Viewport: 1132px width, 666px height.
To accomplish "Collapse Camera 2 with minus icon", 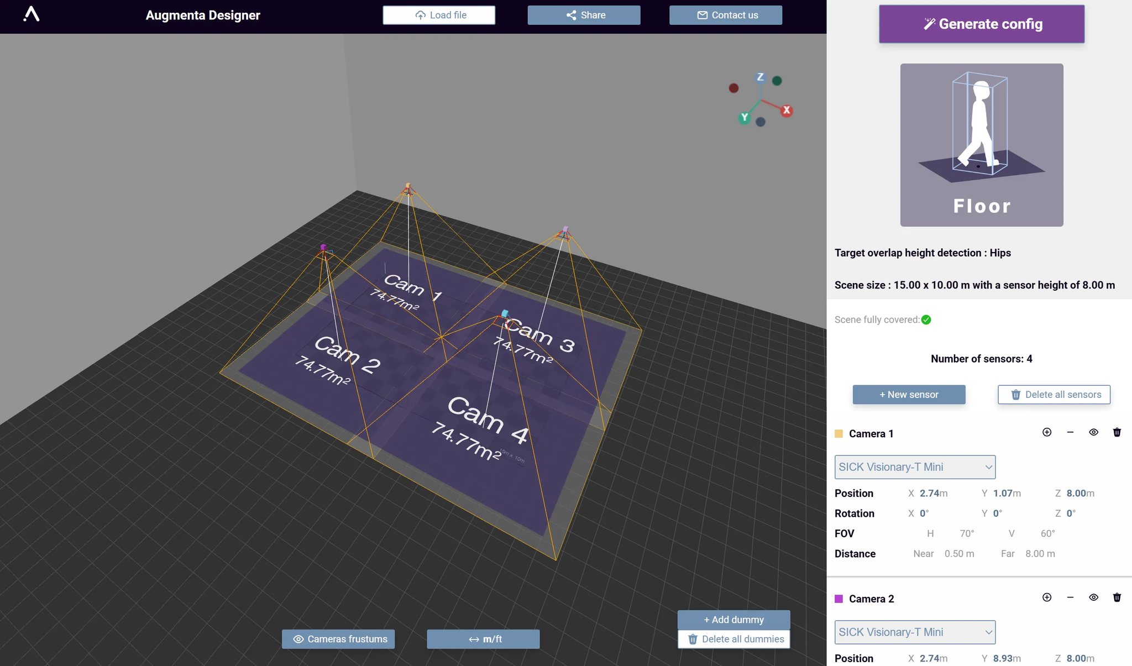I will [1070, 597].
